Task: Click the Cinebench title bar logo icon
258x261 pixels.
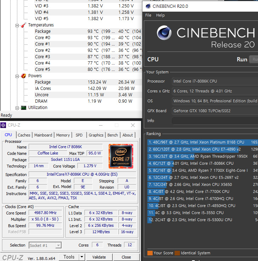Action: 148,6
